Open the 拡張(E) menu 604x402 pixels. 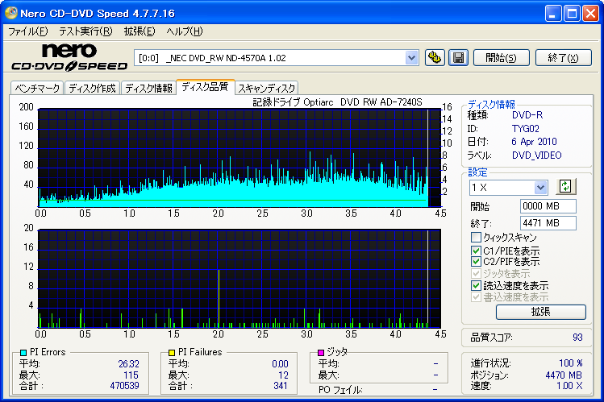pyautogui.click(x=140, y=31)
